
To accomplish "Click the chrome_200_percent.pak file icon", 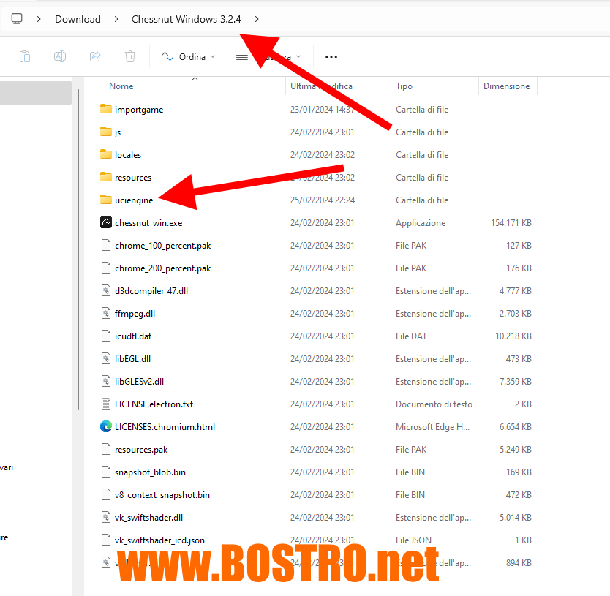I will [106, 268].
